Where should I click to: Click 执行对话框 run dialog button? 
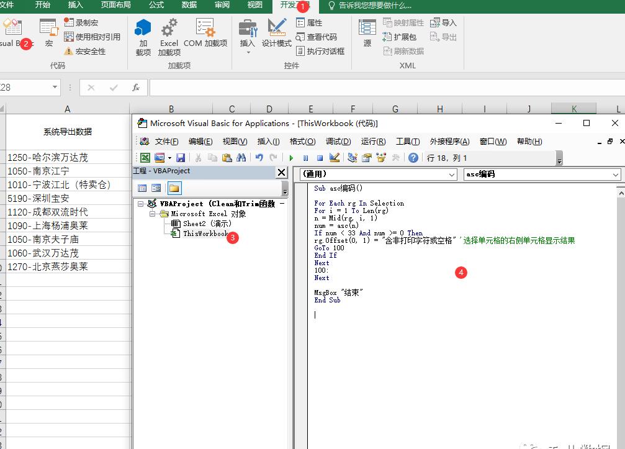tap(320, 52)
